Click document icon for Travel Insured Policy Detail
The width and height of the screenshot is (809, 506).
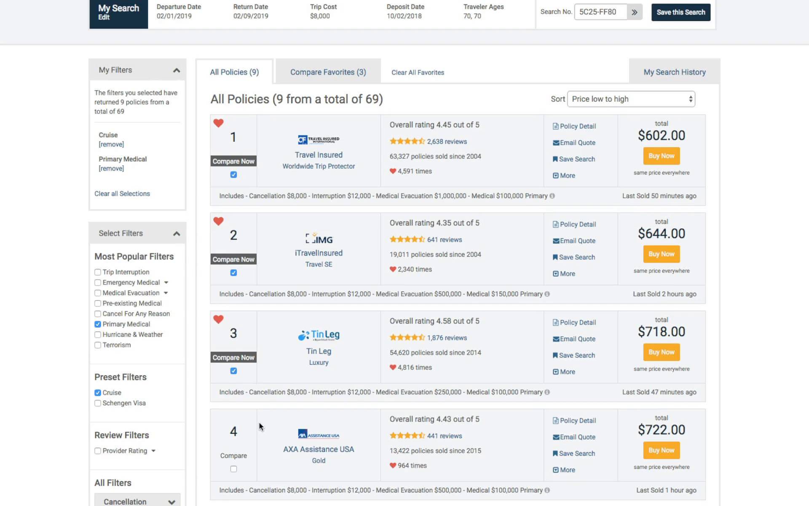coord(555,126)
